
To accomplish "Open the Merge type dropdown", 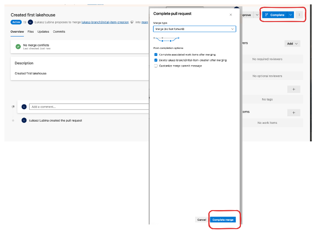I will (x=194, y=29).
